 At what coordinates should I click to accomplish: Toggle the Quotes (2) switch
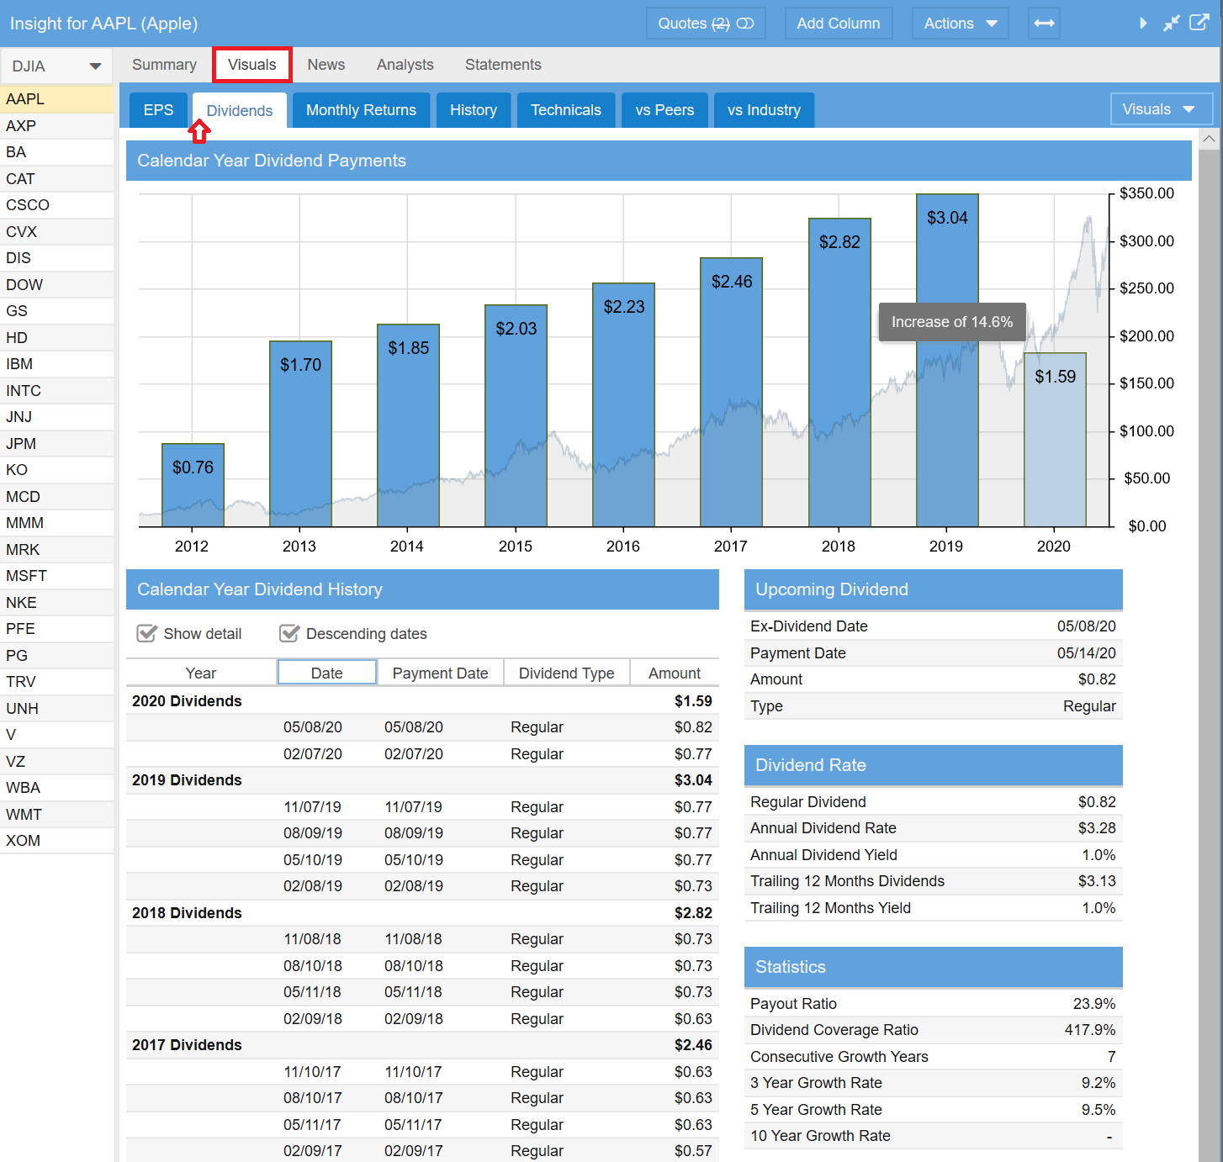coord(745,24)
